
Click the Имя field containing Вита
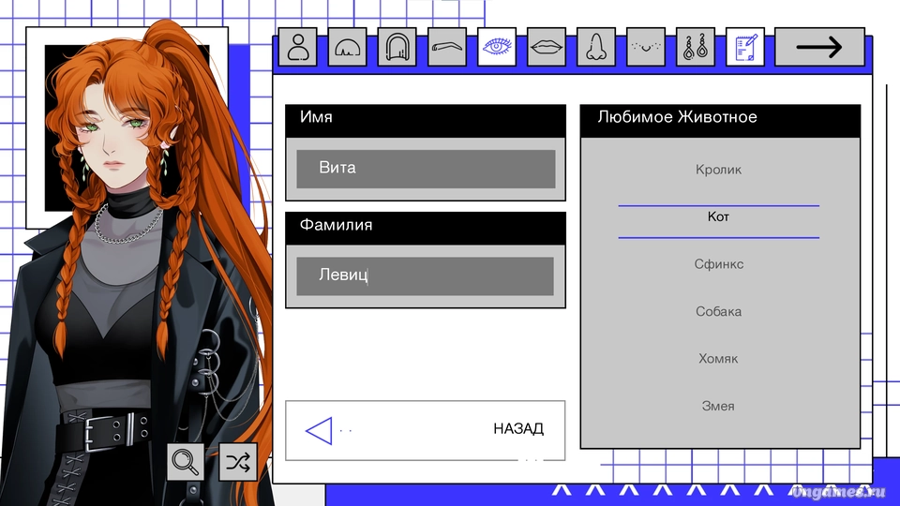tap(426, 169)
